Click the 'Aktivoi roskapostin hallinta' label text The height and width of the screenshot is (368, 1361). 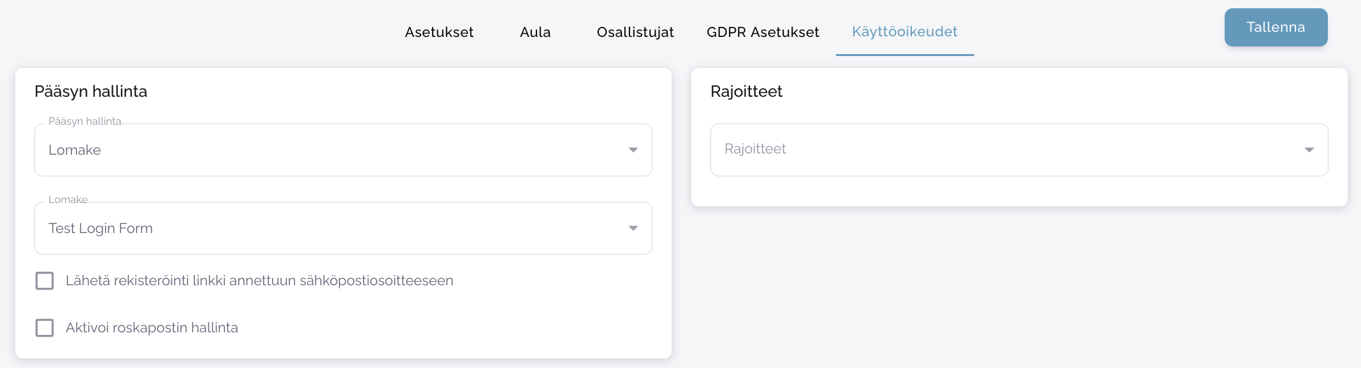click(x=152, y=328)
